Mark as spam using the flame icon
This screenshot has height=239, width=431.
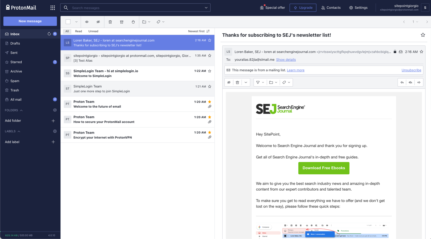[x=133, y=22]
